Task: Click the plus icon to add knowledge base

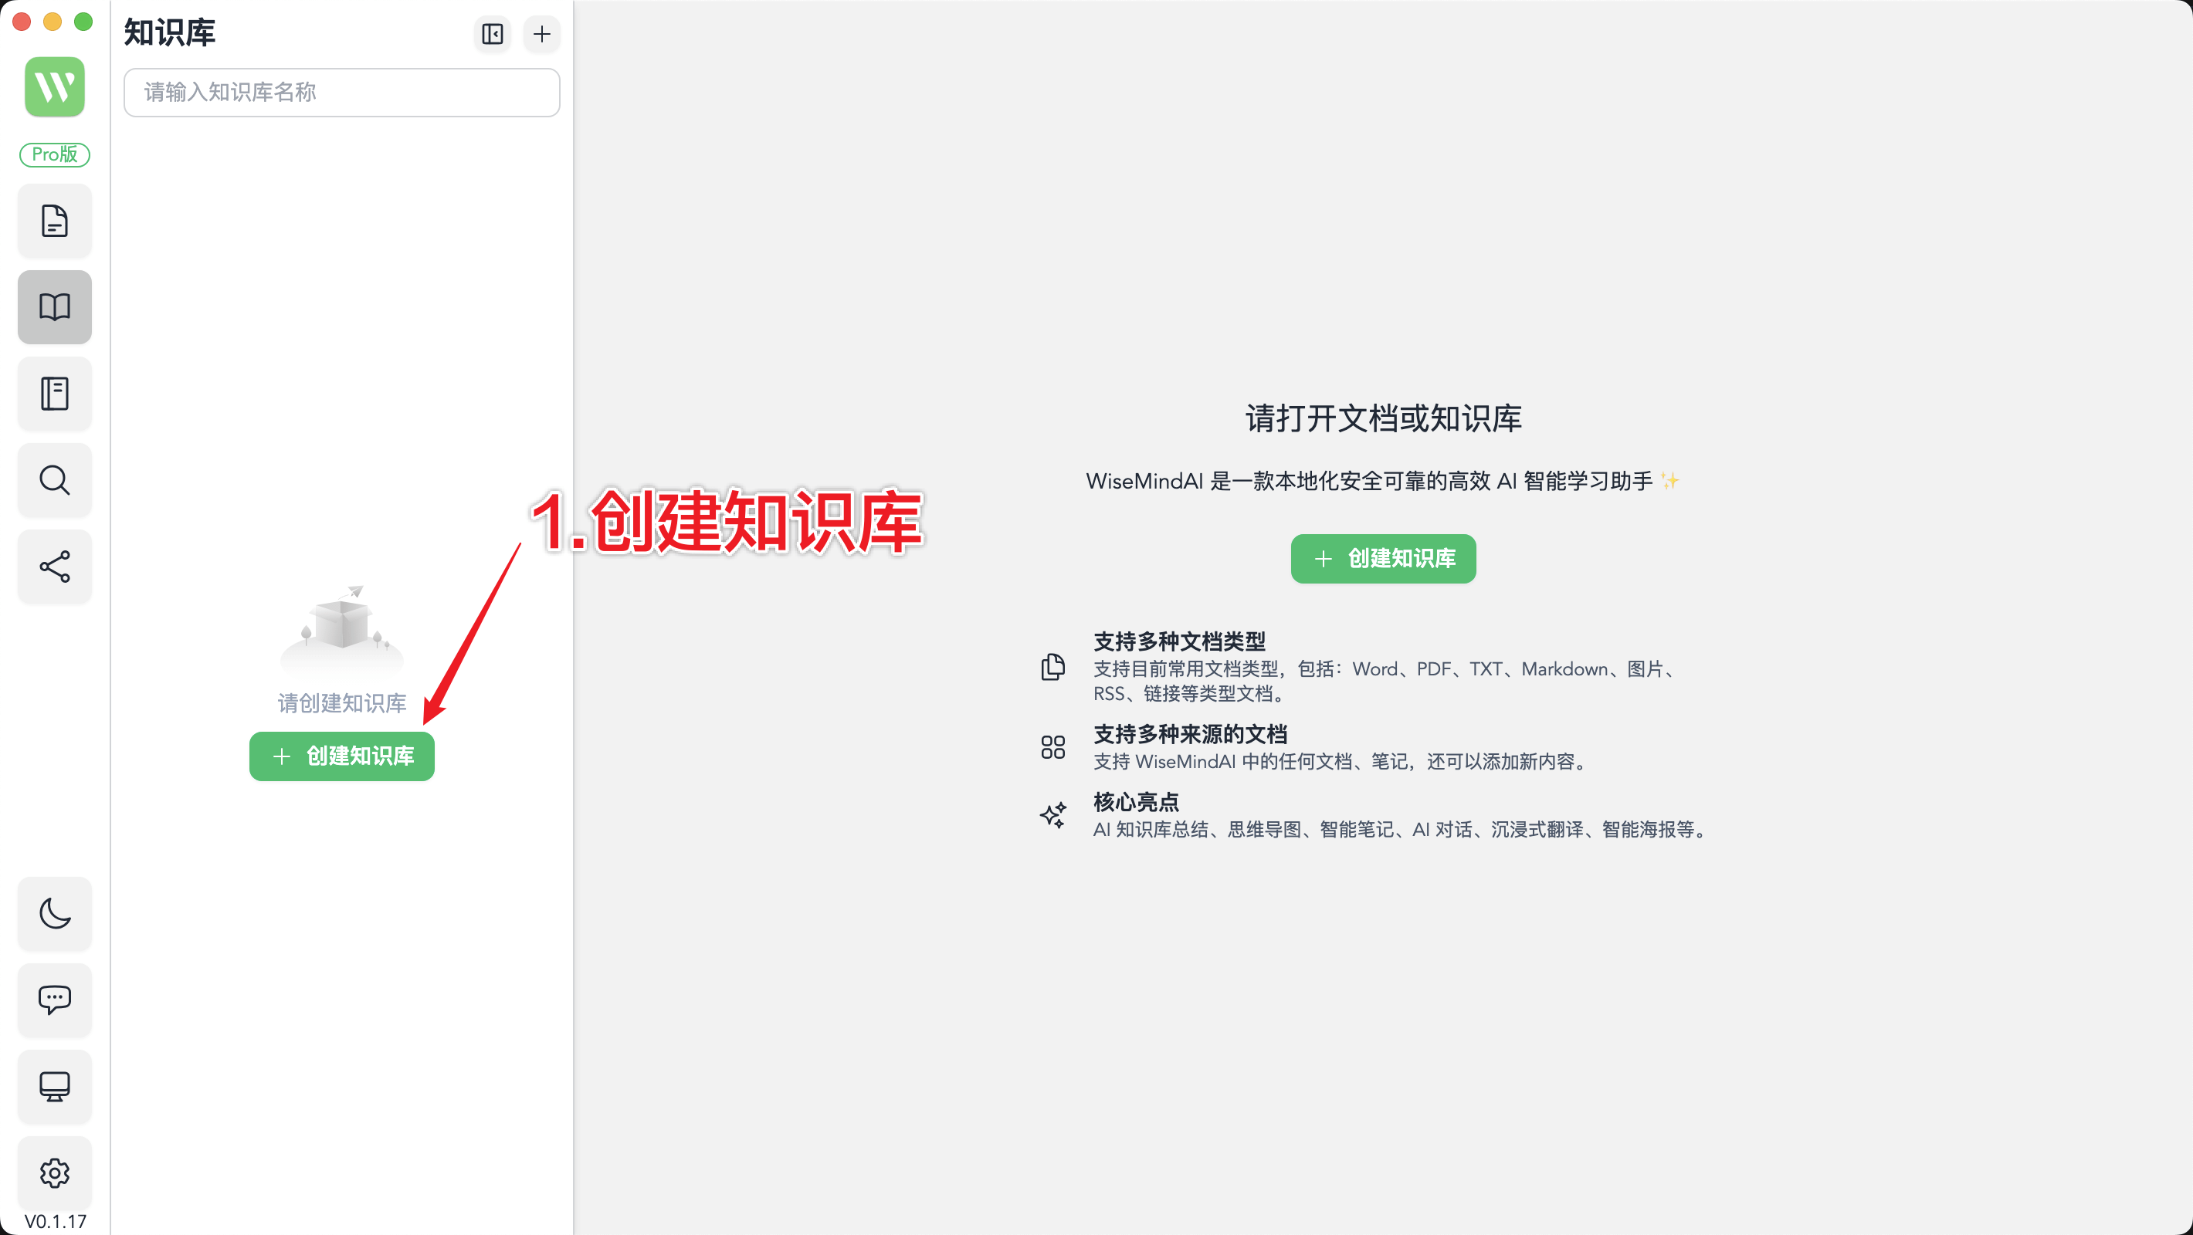Action: (541, 34)
